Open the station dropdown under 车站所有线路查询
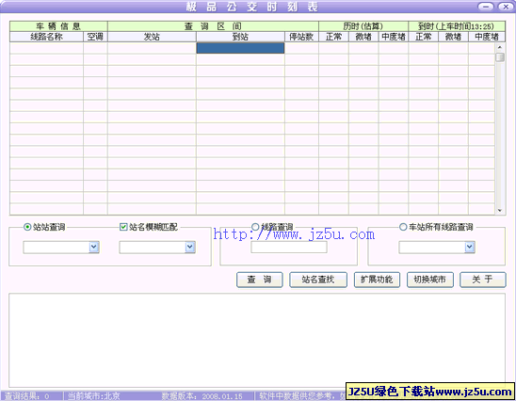The image size is (516, 401). point(470,247)
